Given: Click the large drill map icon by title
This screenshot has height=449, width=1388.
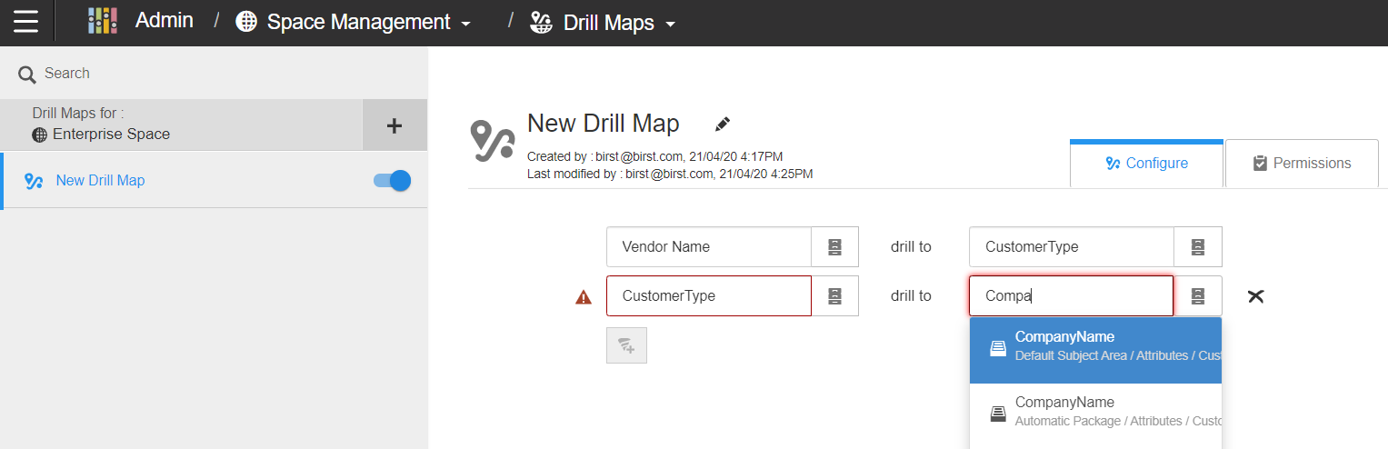Looking at the screenshot, I should (492, 139).
